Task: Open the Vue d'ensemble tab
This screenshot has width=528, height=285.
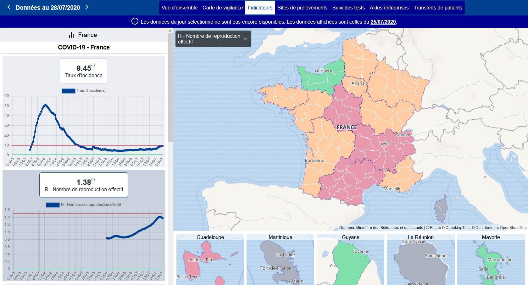Action: pyautogui.click(x=179, y=8)
